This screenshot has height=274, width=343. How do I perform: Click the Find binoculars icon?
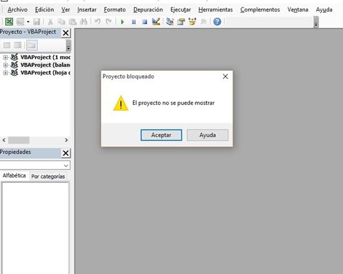click(83, 22)
